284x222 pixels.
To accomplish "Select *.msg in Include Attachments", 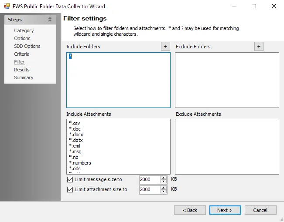I will (x=75, y=151).
